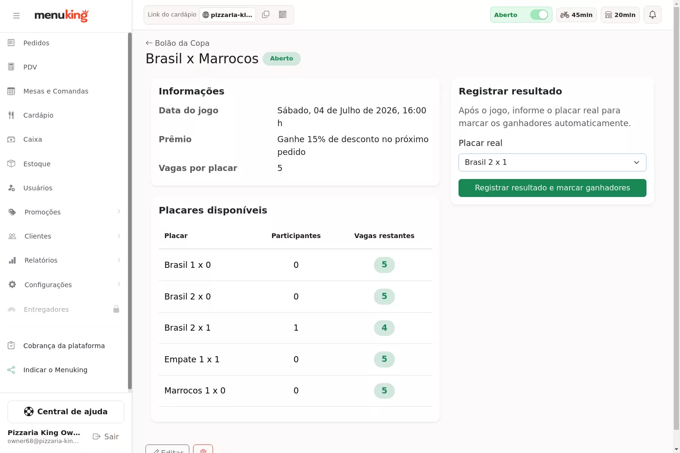Click the Usuários person icon
The width and height of the screenshot is (680, 453).
11,188
